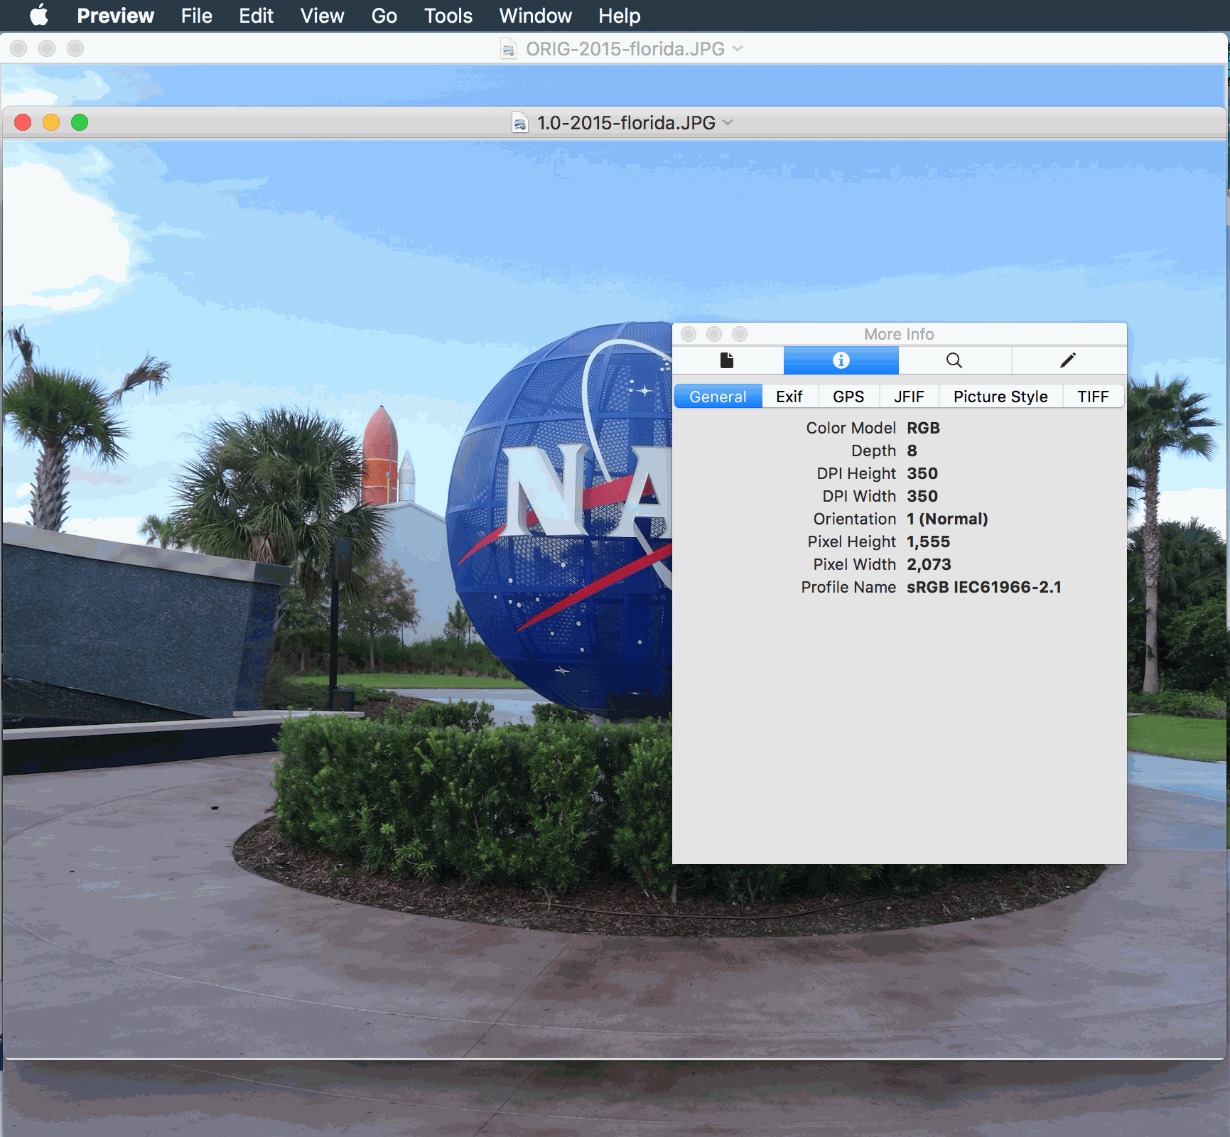Screen dimensions: 1230x1137
Task: Switch to the GPS tab
Action: (x=848, y=397)
